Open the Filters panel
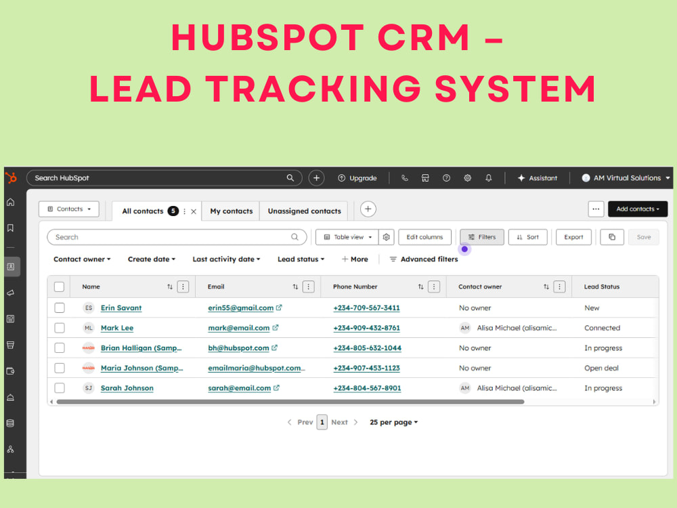Viewport: 677px width, 508px height. [x=482, y=237]
